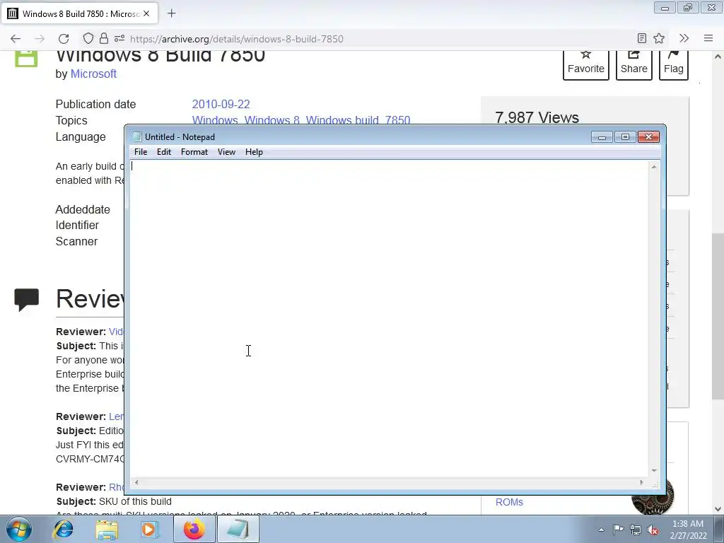
Task: Go back using Firefox back arrow
Action: click(x=16, y=39)
